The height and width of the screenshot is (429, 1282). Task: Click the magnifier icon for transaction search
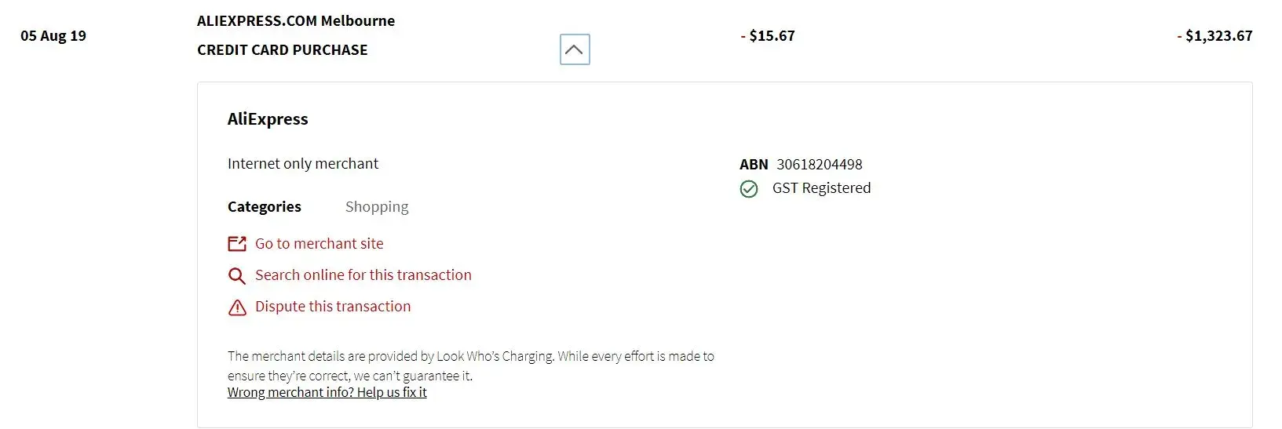pyautogui.click(x=236, y=276)
